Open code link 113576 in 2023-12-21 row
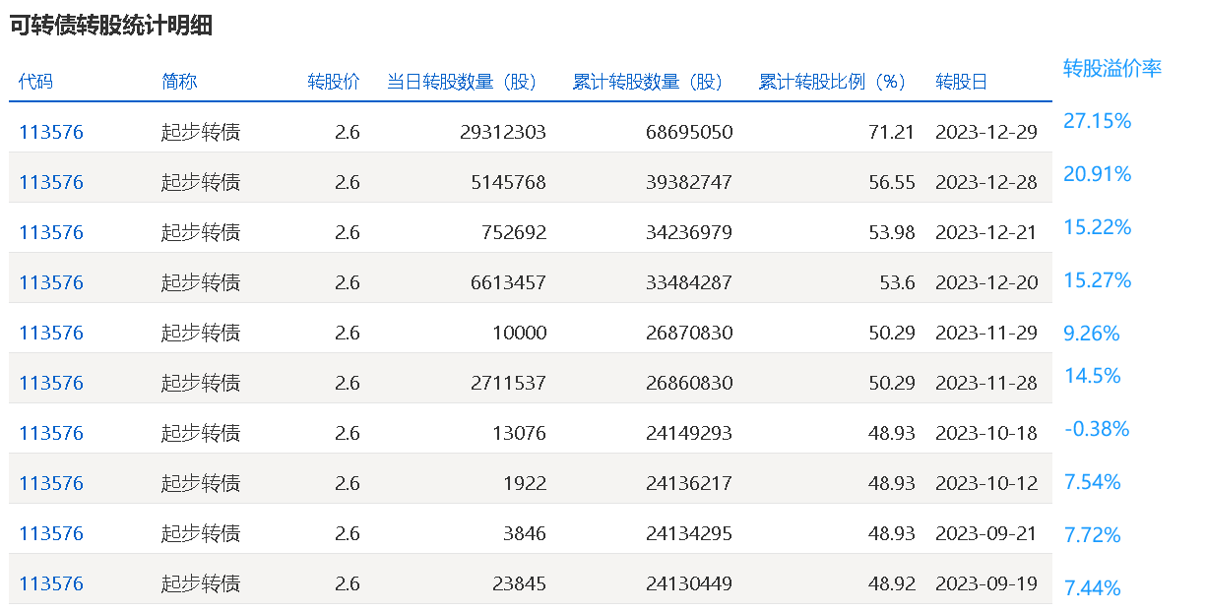This screenshot has width=1206, height=611. 51,232
